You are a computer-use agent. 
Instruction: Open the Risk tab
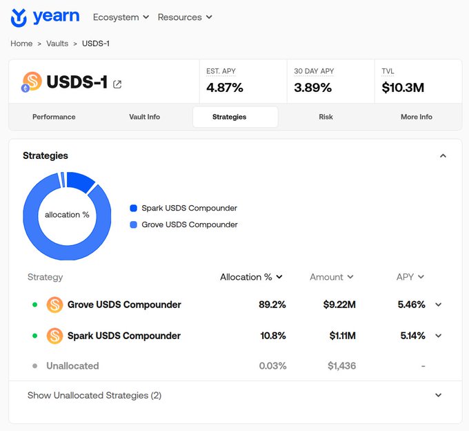[x=326, y=117]
